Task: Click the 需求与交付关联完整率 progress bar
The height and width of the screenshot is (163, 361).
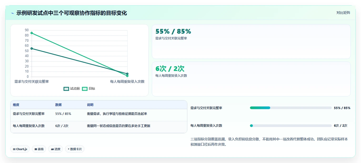Action: coord(291,108)
